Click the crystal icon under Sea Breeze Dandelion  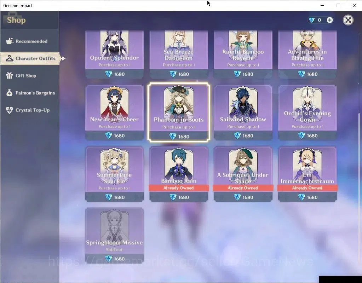pyautogui.click(x=173, y=74)
